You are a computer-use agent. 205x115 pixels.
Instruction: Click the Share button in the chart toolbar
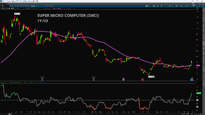tap(148, 6)
